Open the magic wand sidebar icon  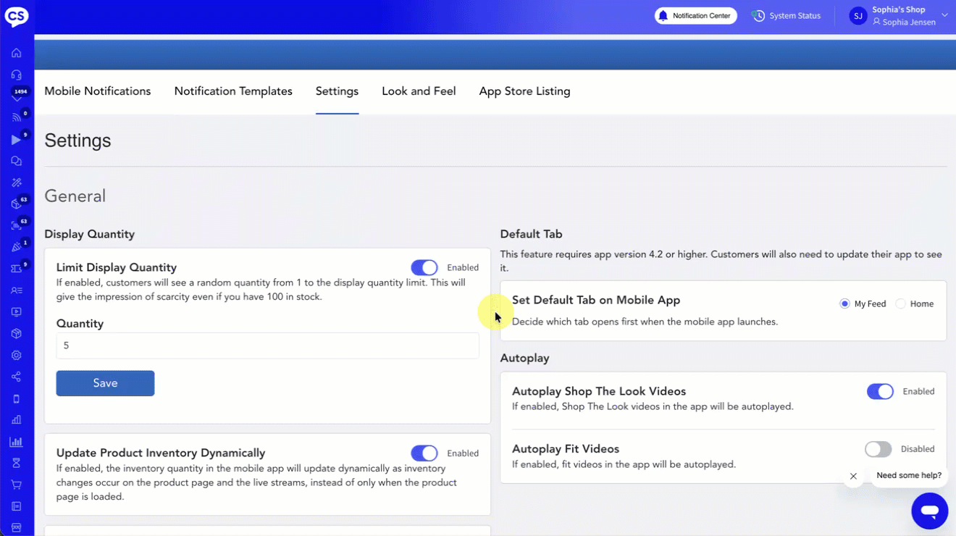[16, 183]
